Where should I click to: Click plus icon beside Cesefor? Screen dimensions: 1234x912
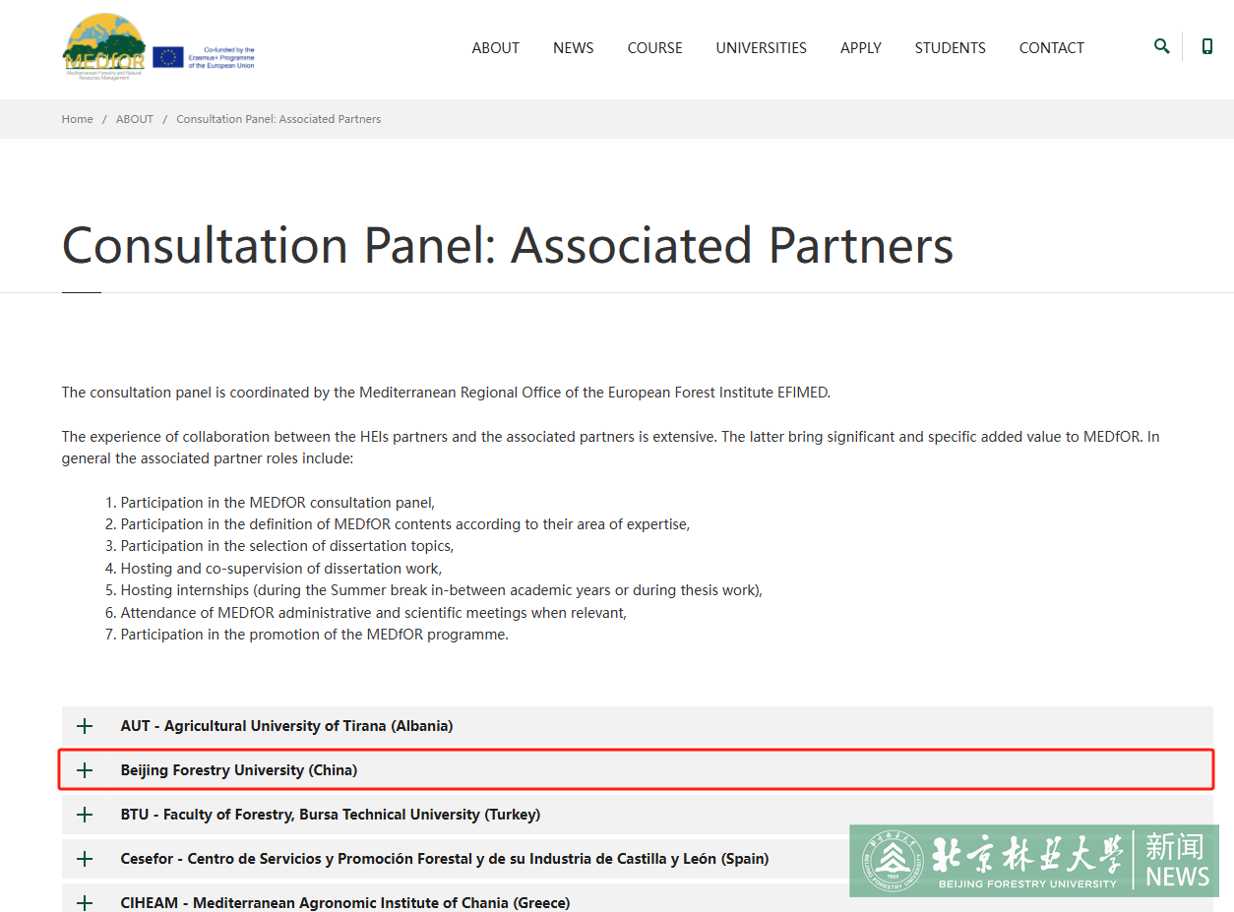(x=85, y=859)
